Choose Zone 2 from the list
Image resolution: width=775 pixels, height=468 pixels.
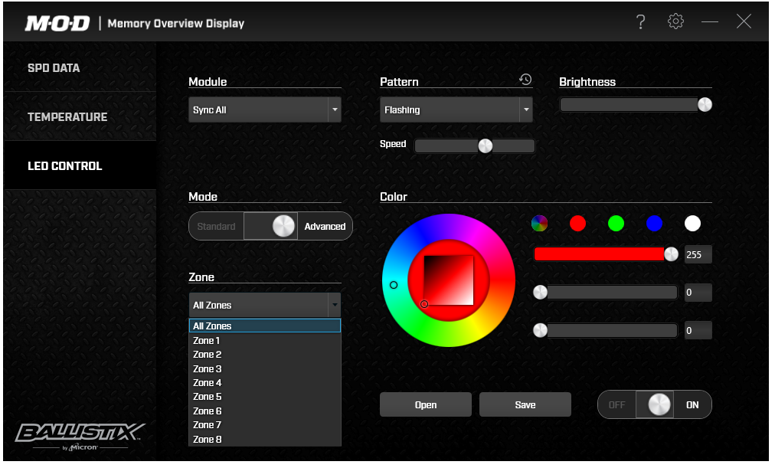pyautogui.click(x=265, y=355)
